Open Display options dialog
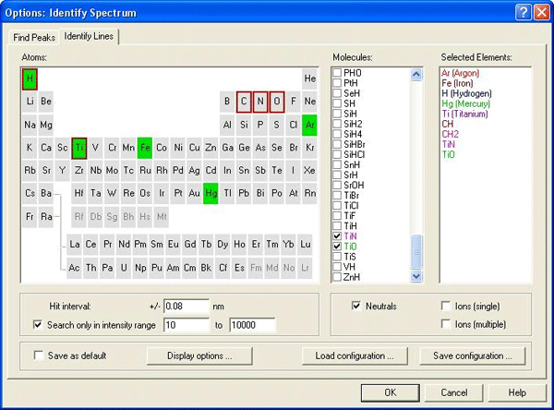Viewport: 554px width, 410px height. pyautogui.click(x=199, y=356)
